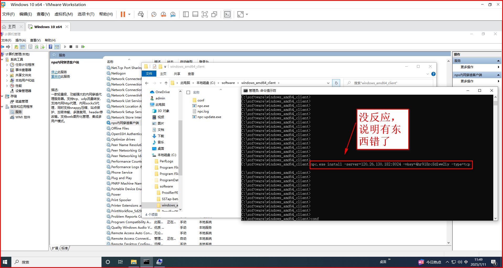Open File Explorer from the taskbar
This screenshot has height=268, width=503.
tap(134, 262)
